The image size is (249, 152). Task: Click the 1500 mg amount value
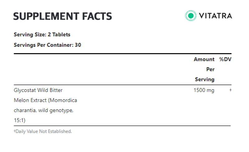[x=204, y=90]
